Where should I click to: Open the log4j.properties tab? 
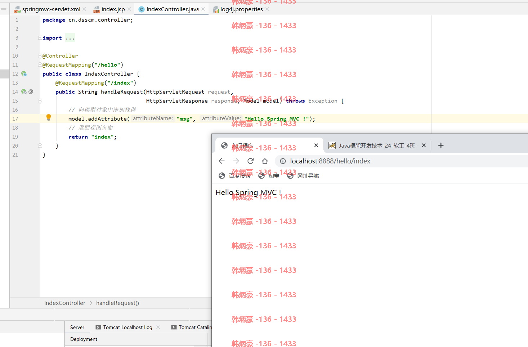tap(241, 9)
